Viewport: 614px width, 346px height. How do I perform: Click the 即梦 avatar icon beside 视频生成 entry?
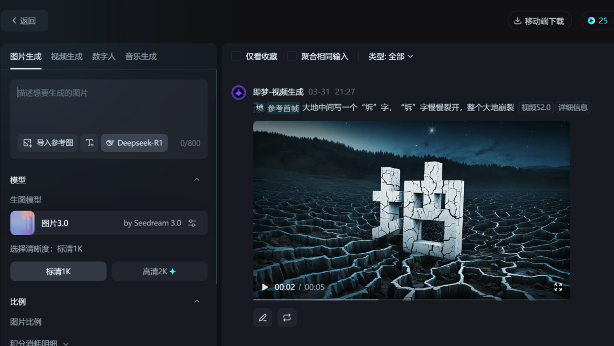coord(238,92)
